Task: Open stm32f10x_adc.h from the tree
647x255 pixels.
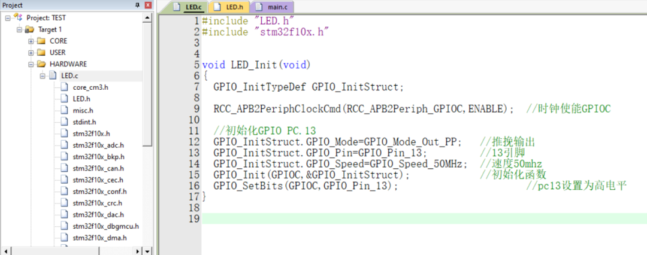Action: click(98, 145)
